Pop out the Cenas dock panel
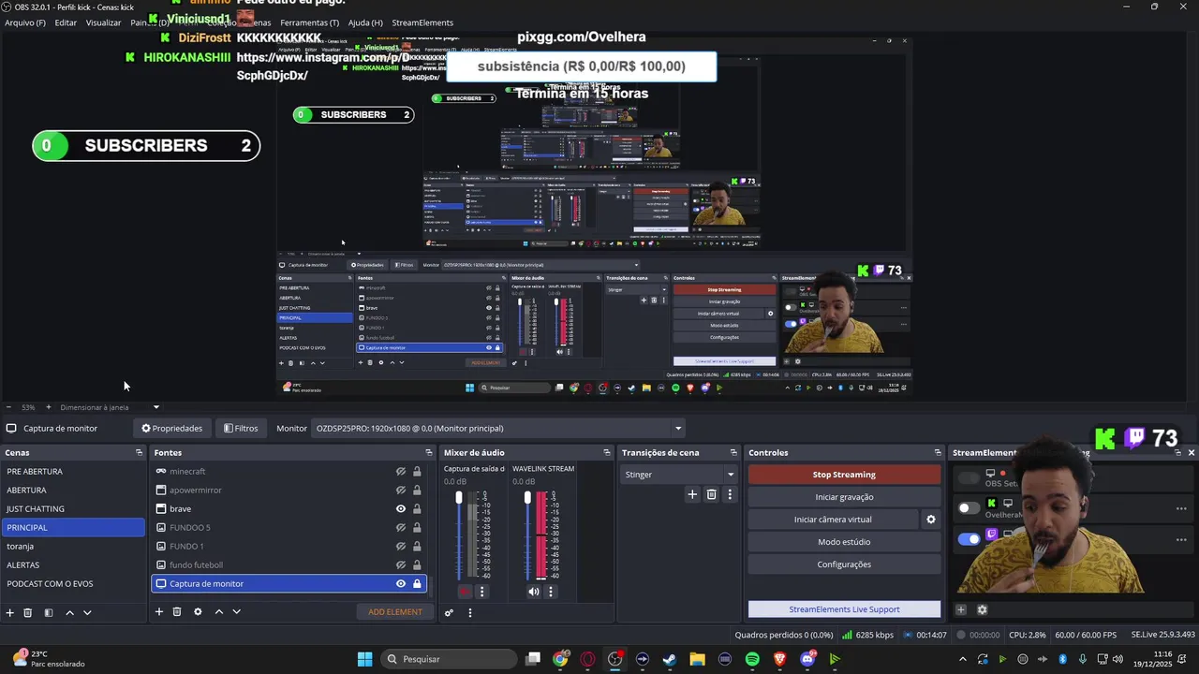Viewport: 1199px width, 674px height. pyautogui.click(x=139, y=453)
